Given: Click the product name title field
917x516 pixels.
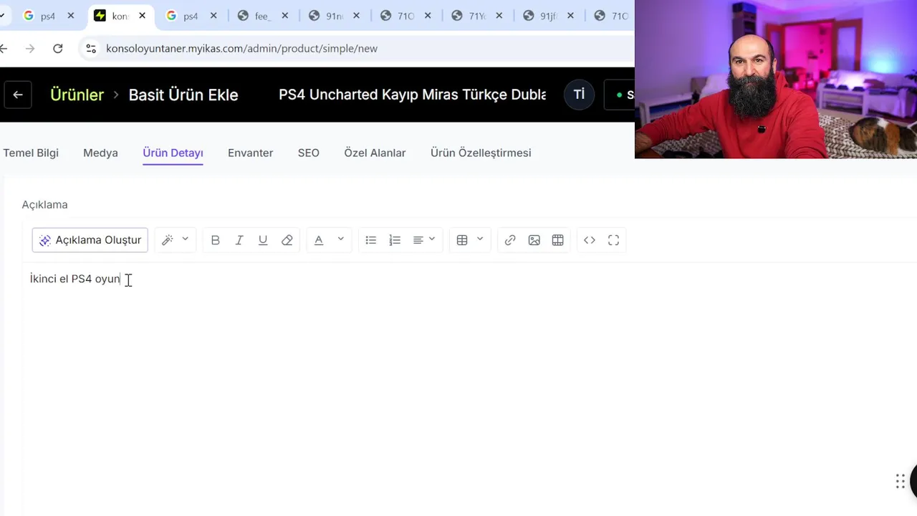Looking at the screenshot, I should 412,95.
